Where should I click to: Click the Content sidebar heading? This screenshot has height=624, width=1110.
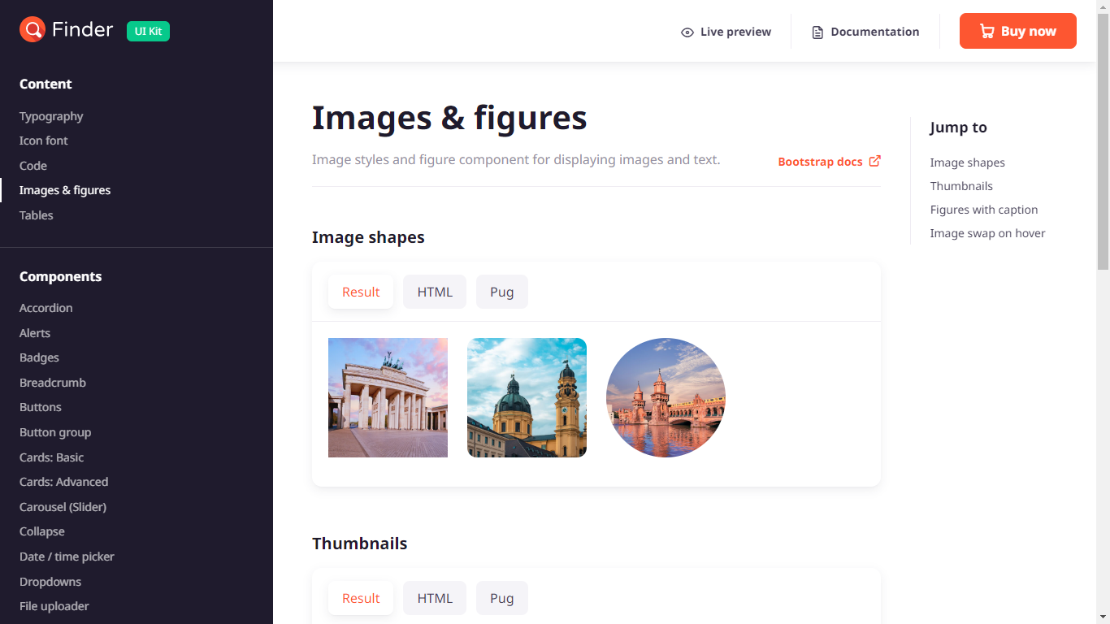pyautogui.click(x=46, y=84)
